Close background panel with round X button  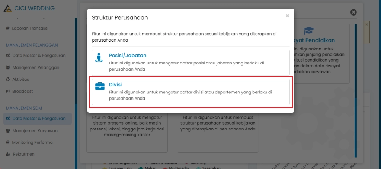click(353, 12)
